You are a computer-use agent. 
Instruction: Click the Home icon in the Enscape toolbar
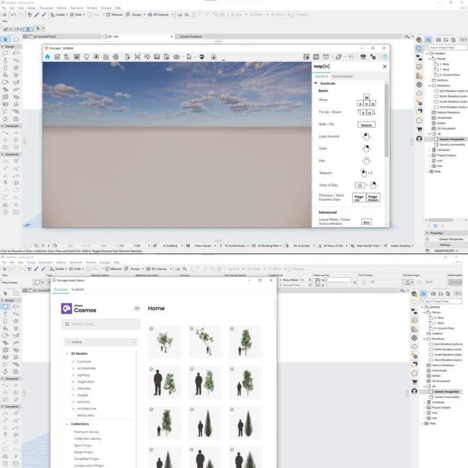pyautogui.click(x=47, y=57)
